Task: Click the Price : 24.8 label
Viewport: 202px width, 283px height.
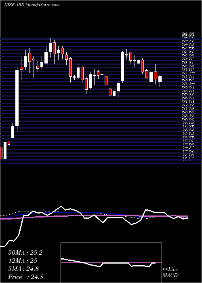Action: point(25,277)
